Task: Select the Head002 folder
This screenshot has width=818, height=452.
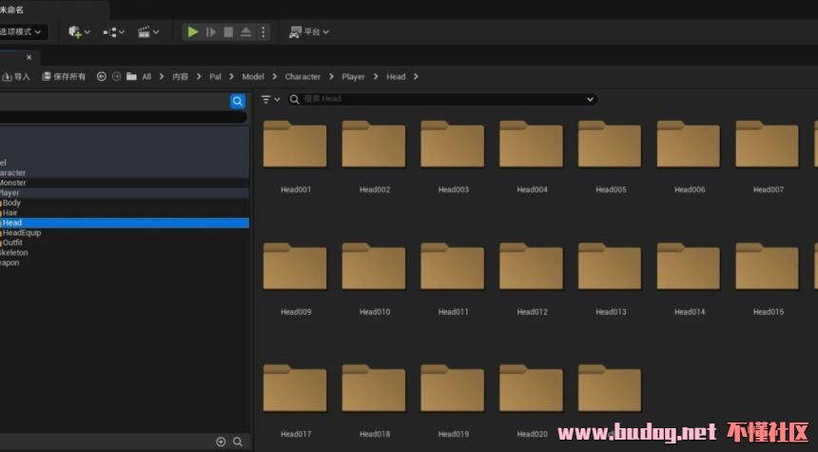Action: pyautogui.click(x=374, y=145)
